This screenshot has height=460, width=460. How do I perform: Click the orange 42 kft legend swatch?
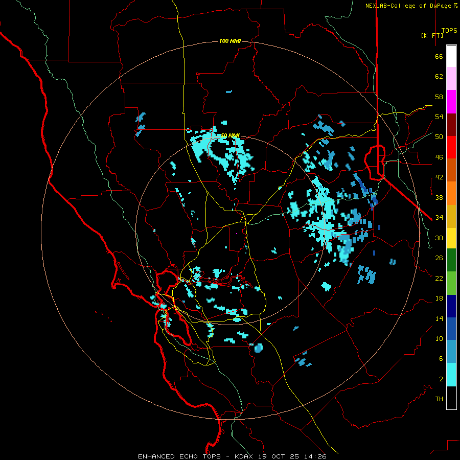point(451,193)
